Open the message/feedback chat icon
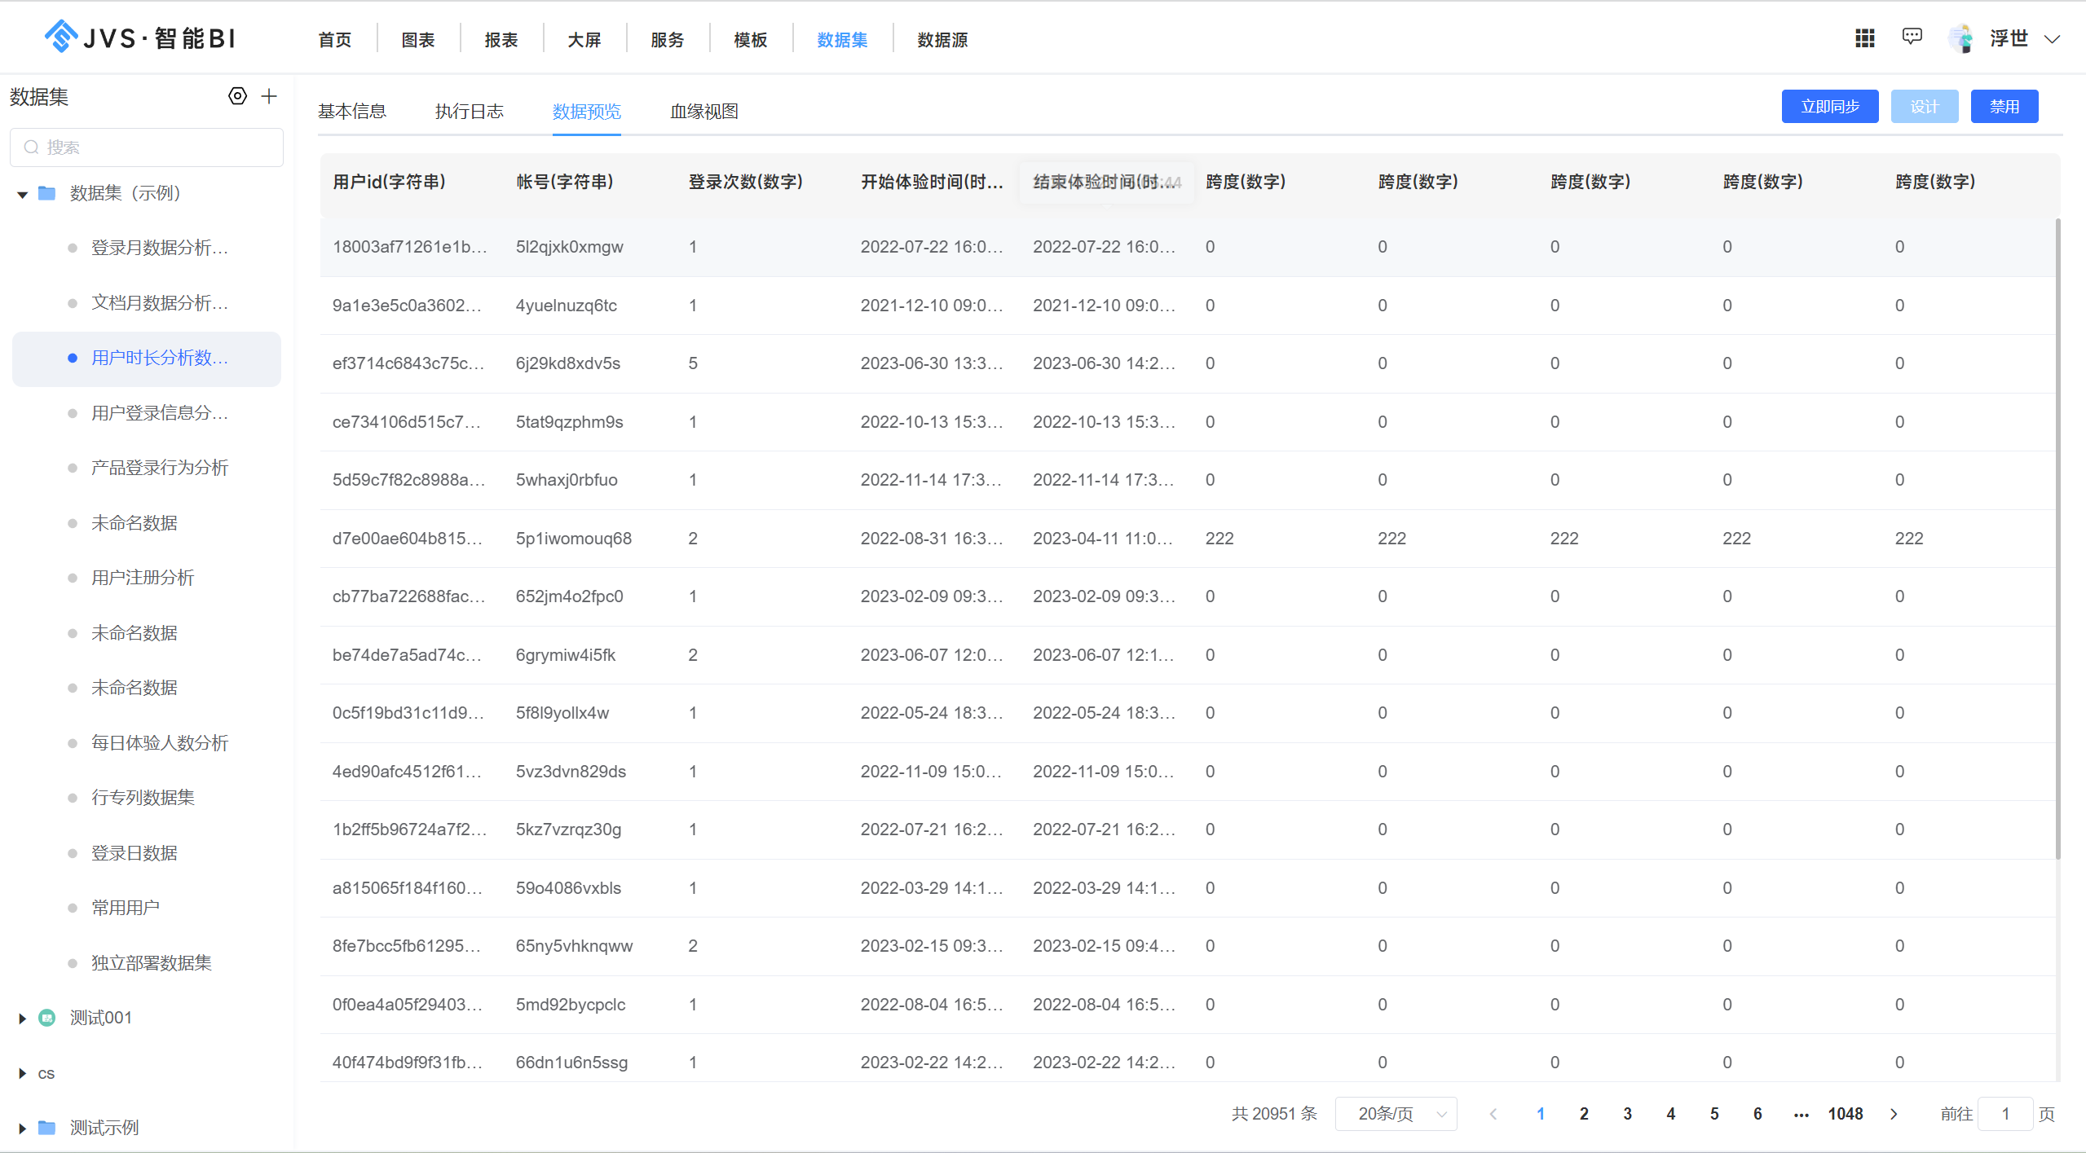2086x1153 pixels. (x=1912, y=37)
